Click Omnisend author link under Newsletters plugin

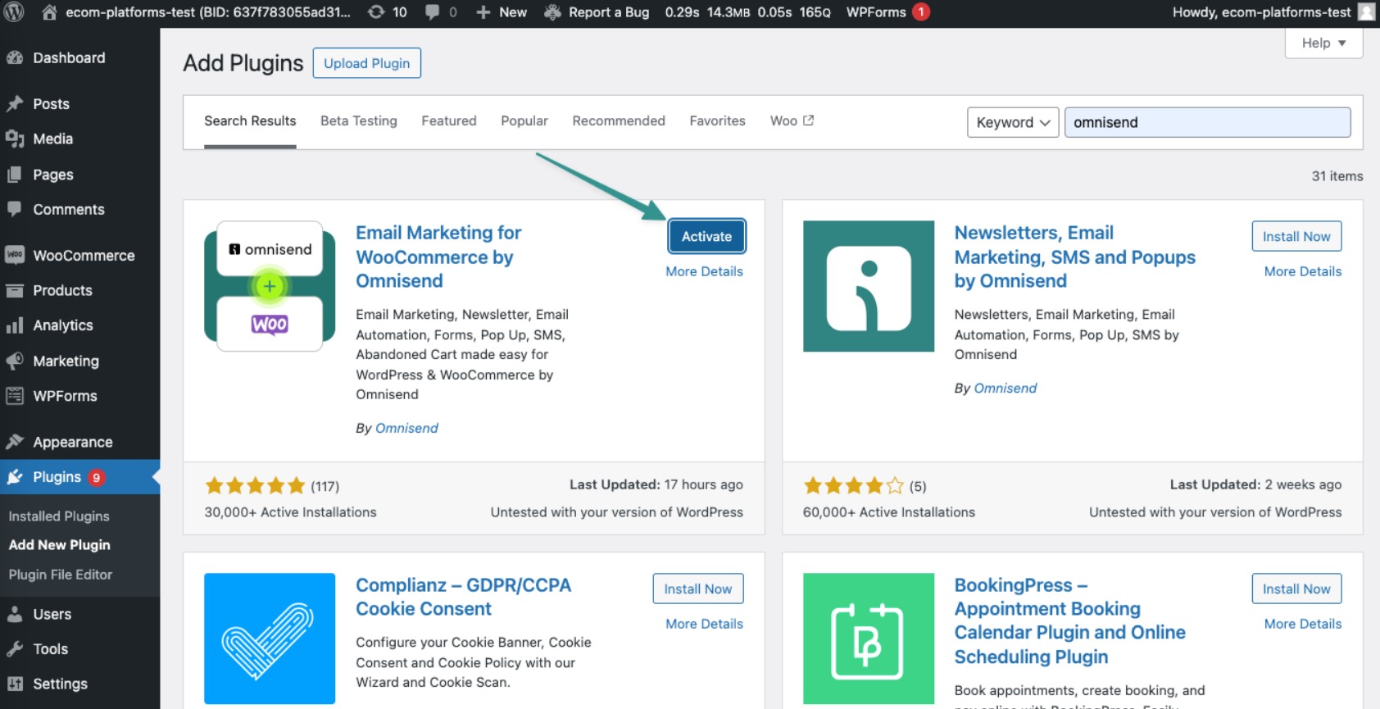point(1005,388)
